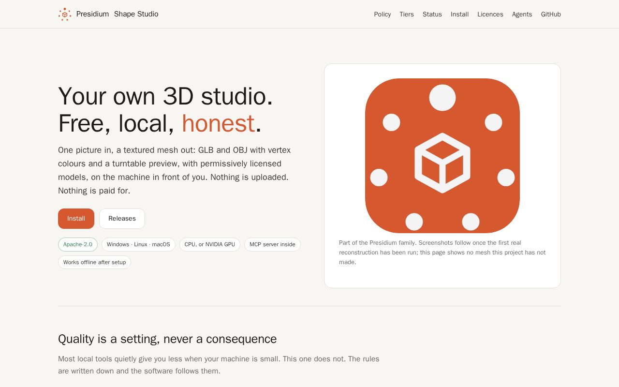Click the 'Works offline after setup' badge
The image size is (619, 387).
[94, 262]
